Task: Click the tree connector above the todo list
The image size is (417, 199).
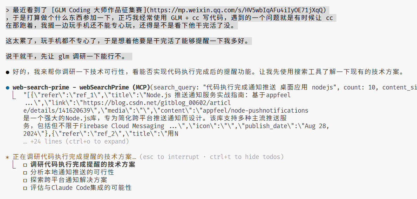Action: 14,165
